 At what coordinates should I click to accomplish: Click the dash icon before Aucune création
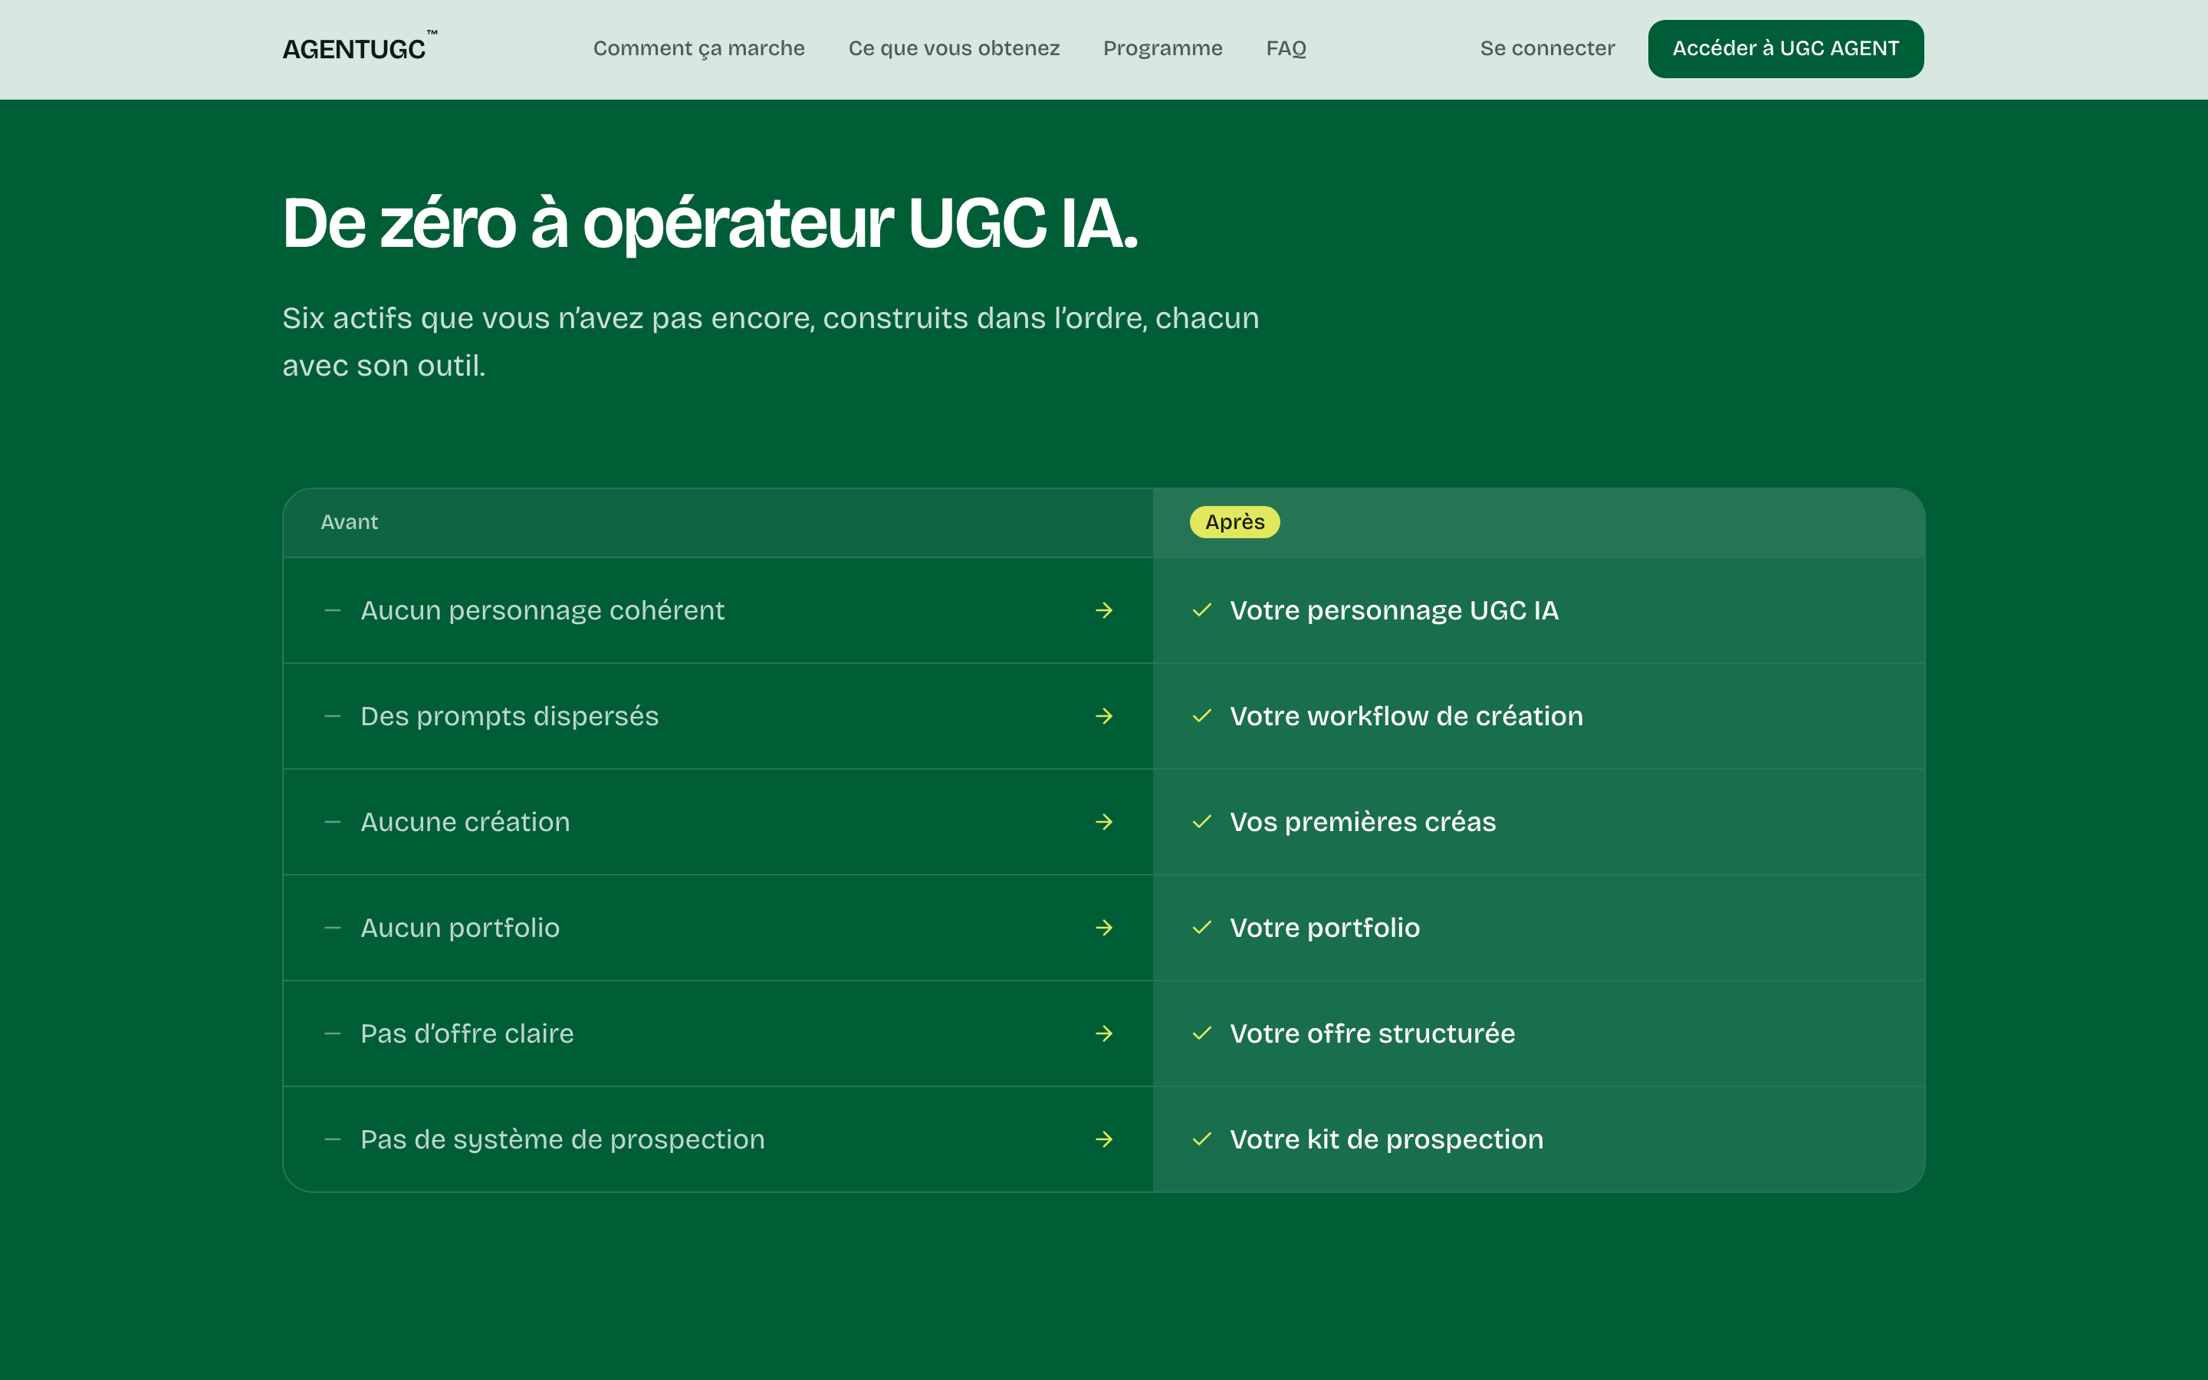pos(332,821)
